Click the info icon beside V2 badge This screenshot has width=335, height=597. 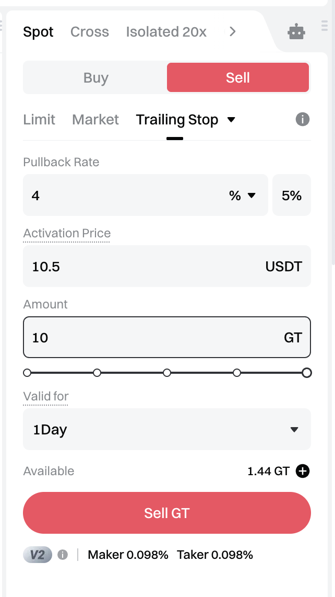tap(63, 555)
